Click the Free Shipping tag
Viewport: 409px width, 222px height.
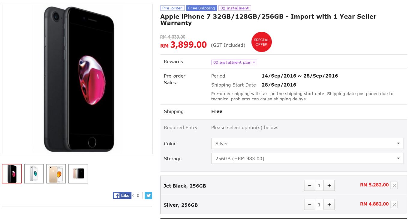click(x=201, y=8)
